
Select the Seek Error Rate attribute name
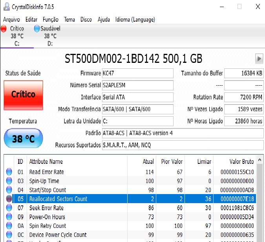pyautogui.click(x=46, y=208)
